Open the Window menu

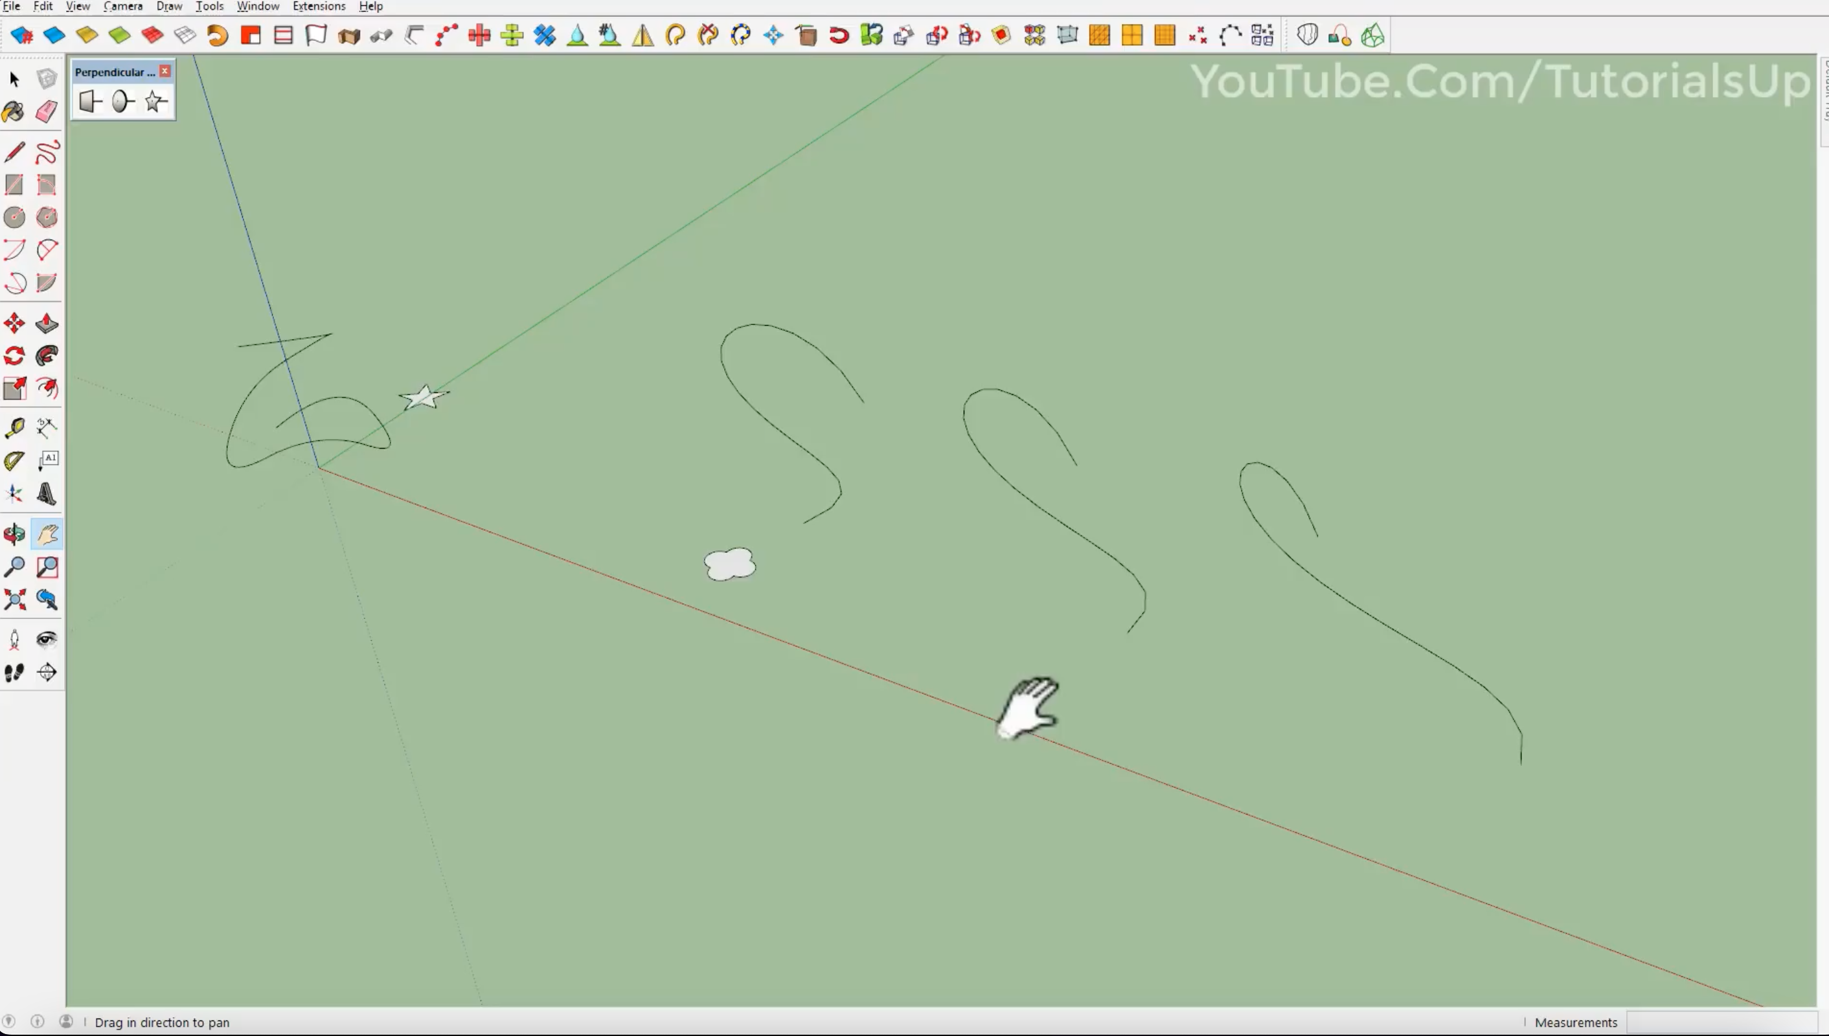(x=258, y=6)
